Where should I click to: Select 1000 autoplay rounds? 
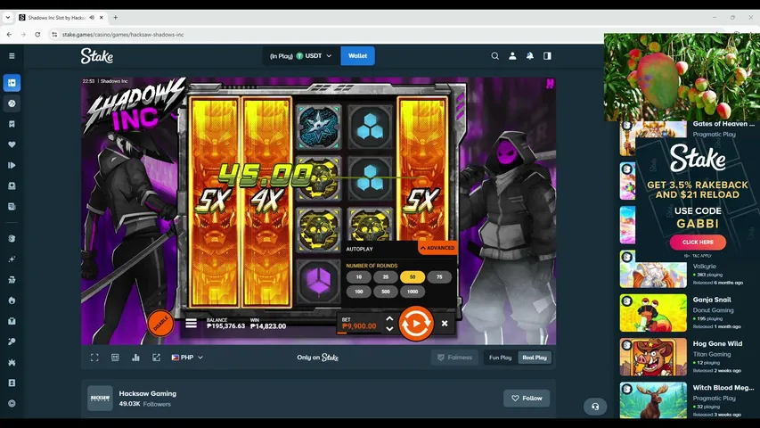tap(413, 292)
